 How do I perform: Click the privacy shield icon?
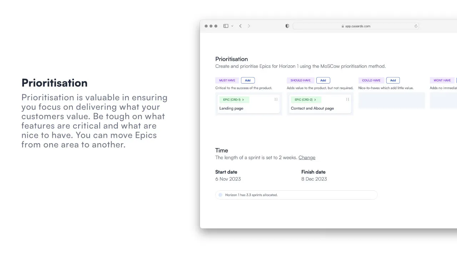287,26
